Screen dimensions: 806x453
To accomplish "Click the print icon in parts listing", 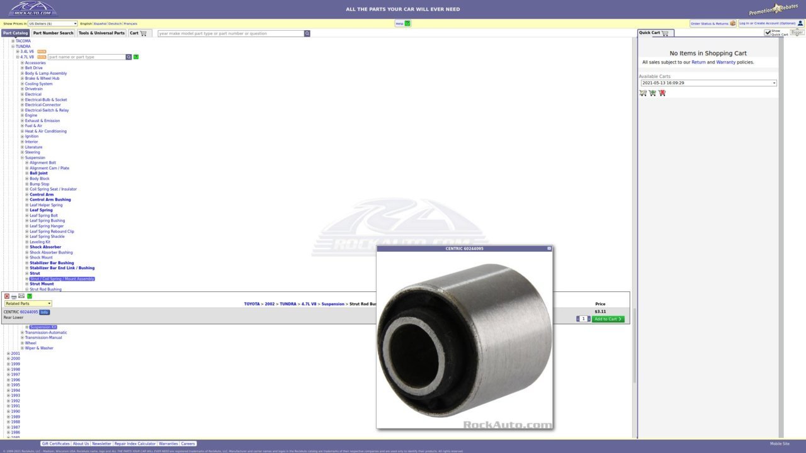I will 14,296.
